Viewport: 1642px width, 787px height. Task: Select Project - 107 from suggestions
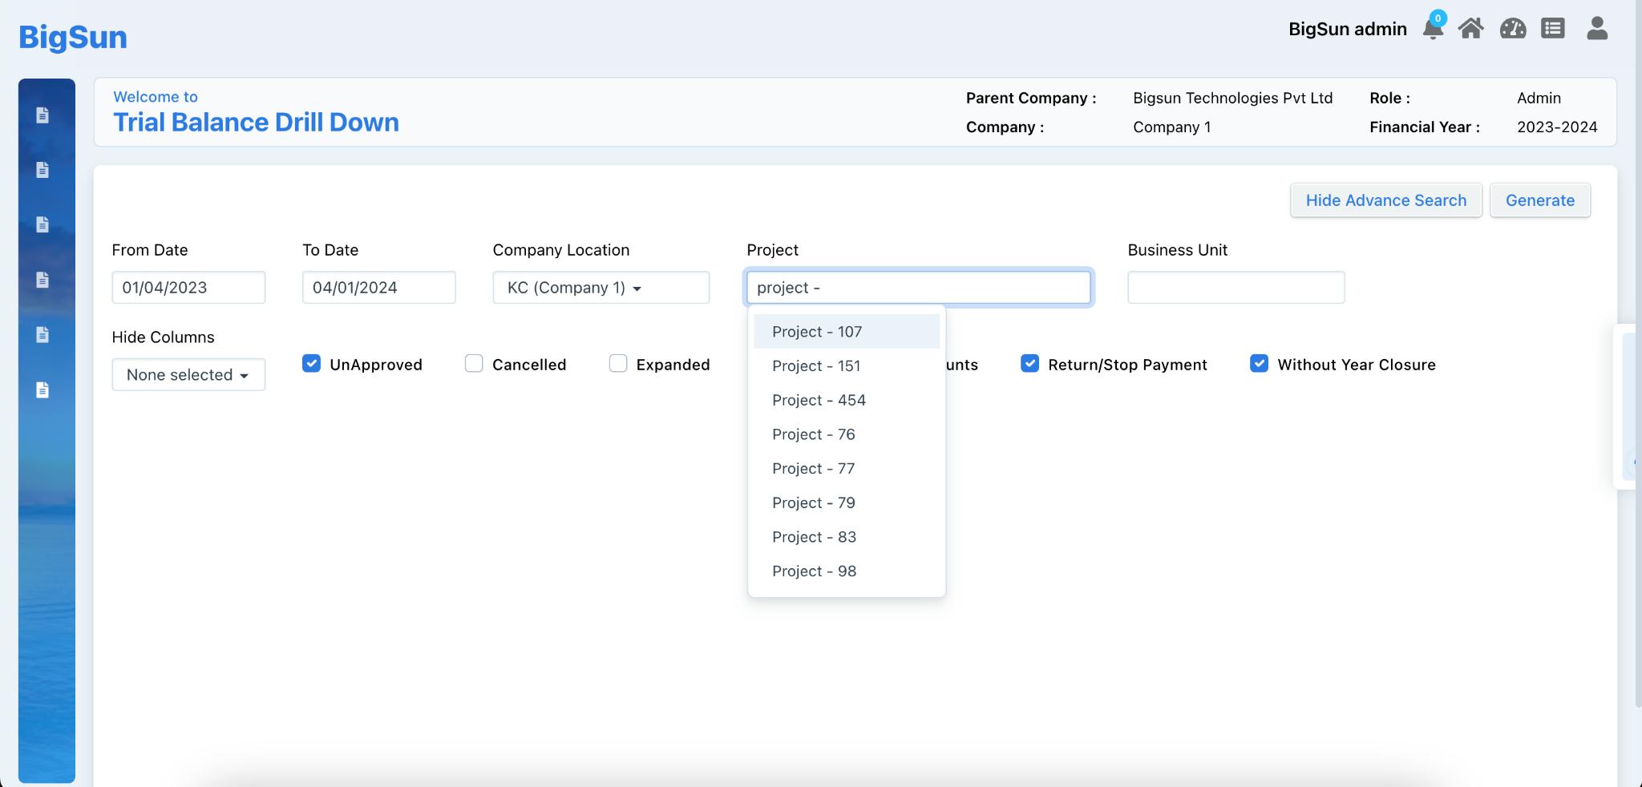click(x=847, y=332)
